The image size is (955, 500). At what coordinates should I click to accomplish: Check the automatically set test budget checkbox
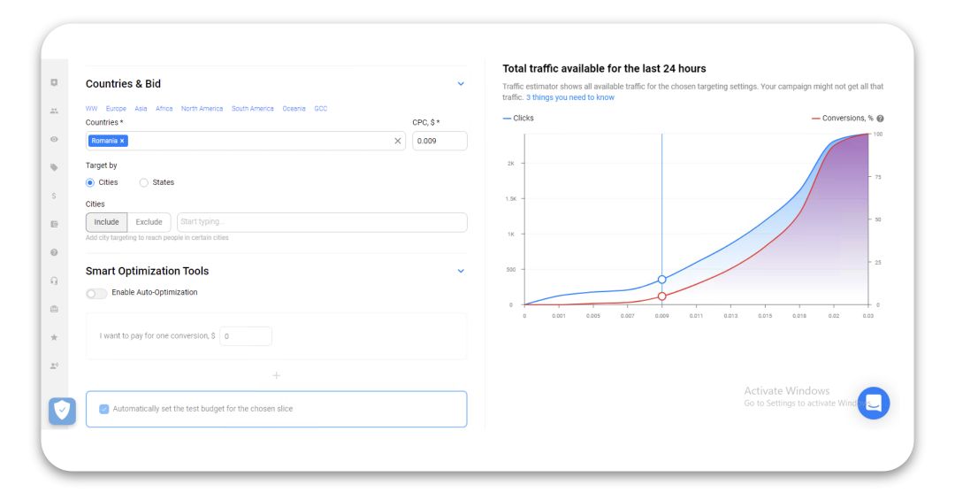[x=104, y=409]
